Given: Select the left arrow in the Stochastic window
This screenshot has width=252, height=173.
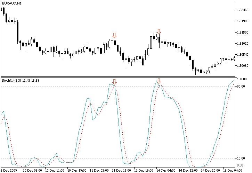Looking at the screenshot, I should (x=114, y=81).
